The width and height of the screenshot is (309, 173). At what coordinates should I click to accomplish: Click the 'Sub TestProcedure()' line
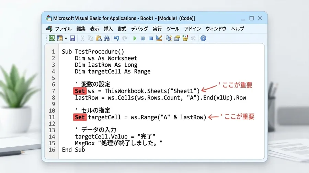[x=93, y=52]
